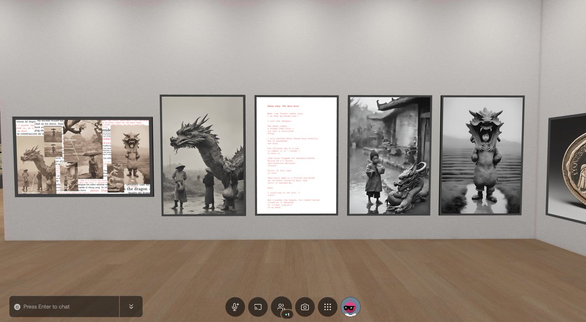Take a photo with the camera icon
Screen dimensions: 586x322
point(305,307)
